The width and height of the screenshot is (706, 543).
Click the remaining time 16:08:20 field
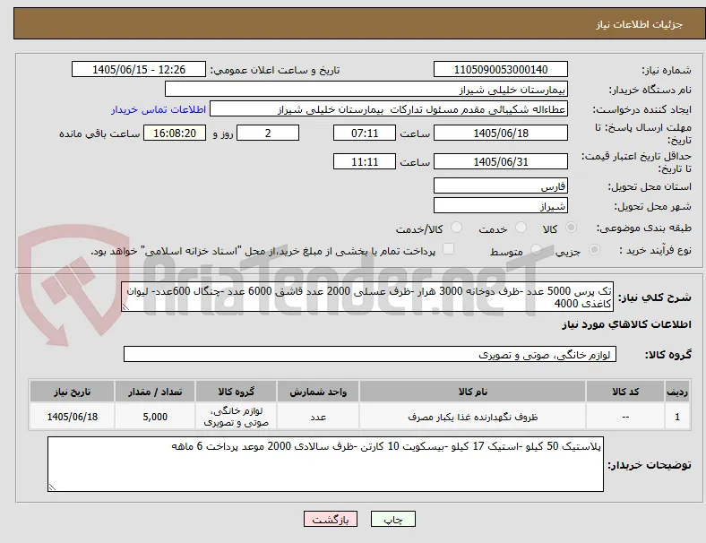click(x=175, y=133)
